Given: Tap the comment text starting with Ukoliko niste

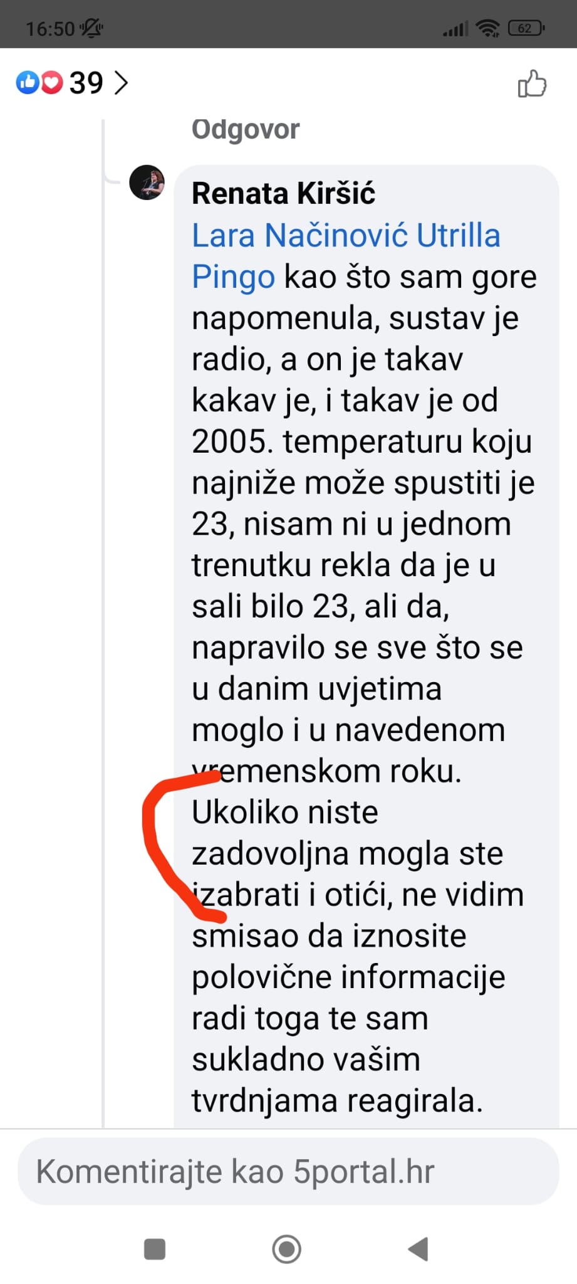Looking at the screenshot, I should 358,956.
